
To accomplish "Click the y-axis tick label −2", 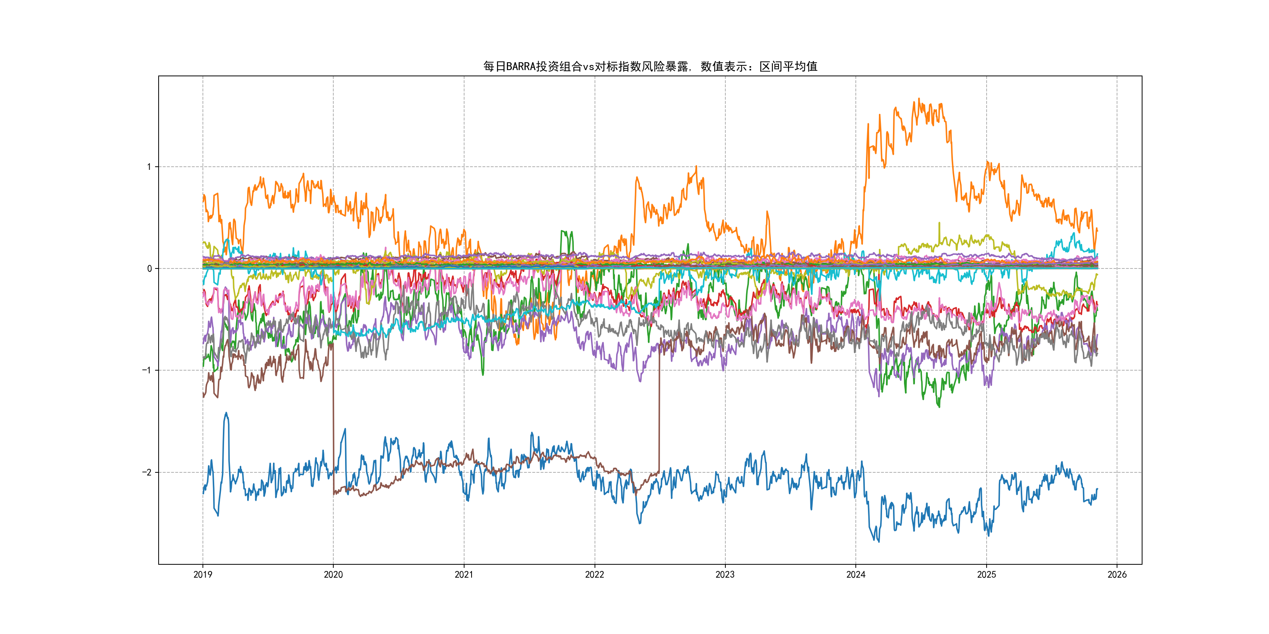I will (x=147, y=472).
